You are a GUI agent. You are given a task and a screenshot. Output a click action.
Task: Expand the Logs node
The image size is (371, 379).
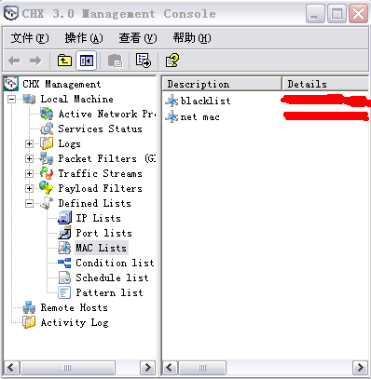(29, 143)
